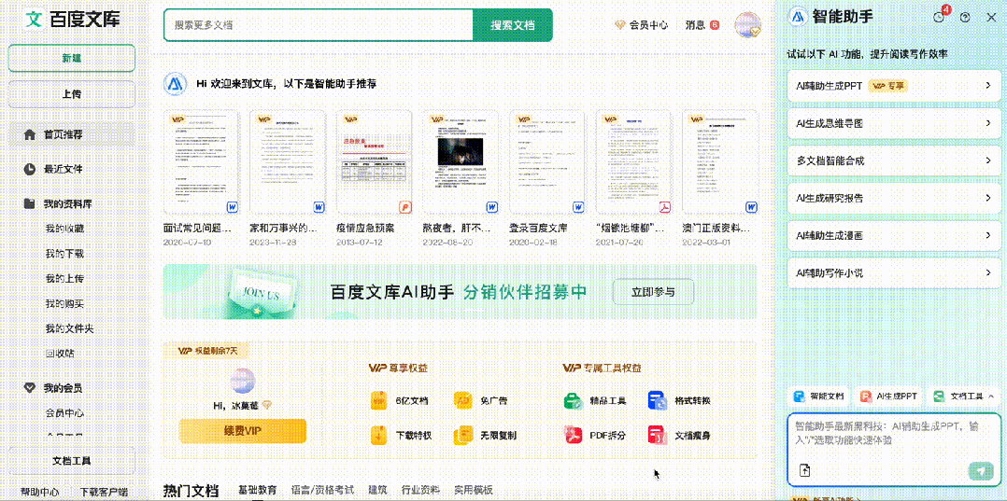The image size is (1007, 501).
Task: Switch to the 基础教育 tab
Action: [x=257, y=490]
